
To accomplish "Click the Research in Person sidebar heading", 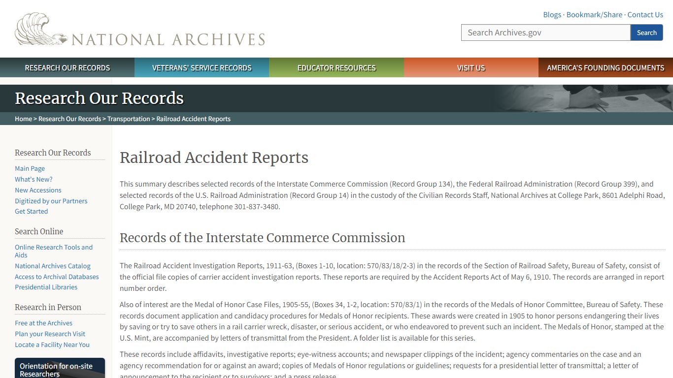I will (x=48, y=307).
